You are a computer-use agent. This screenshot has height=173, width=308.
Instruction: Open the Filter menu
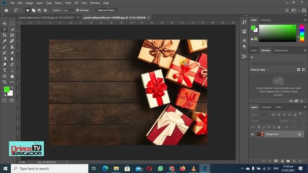coord(68,3)
